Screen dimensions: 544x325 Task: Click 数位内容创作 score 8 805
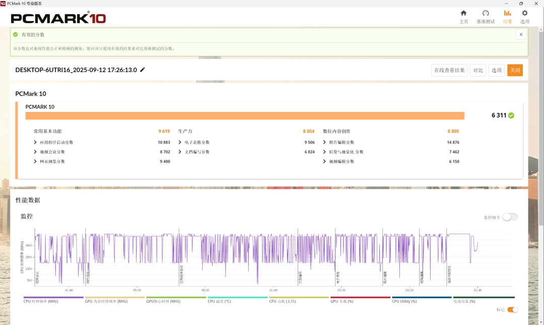(453, 131)
